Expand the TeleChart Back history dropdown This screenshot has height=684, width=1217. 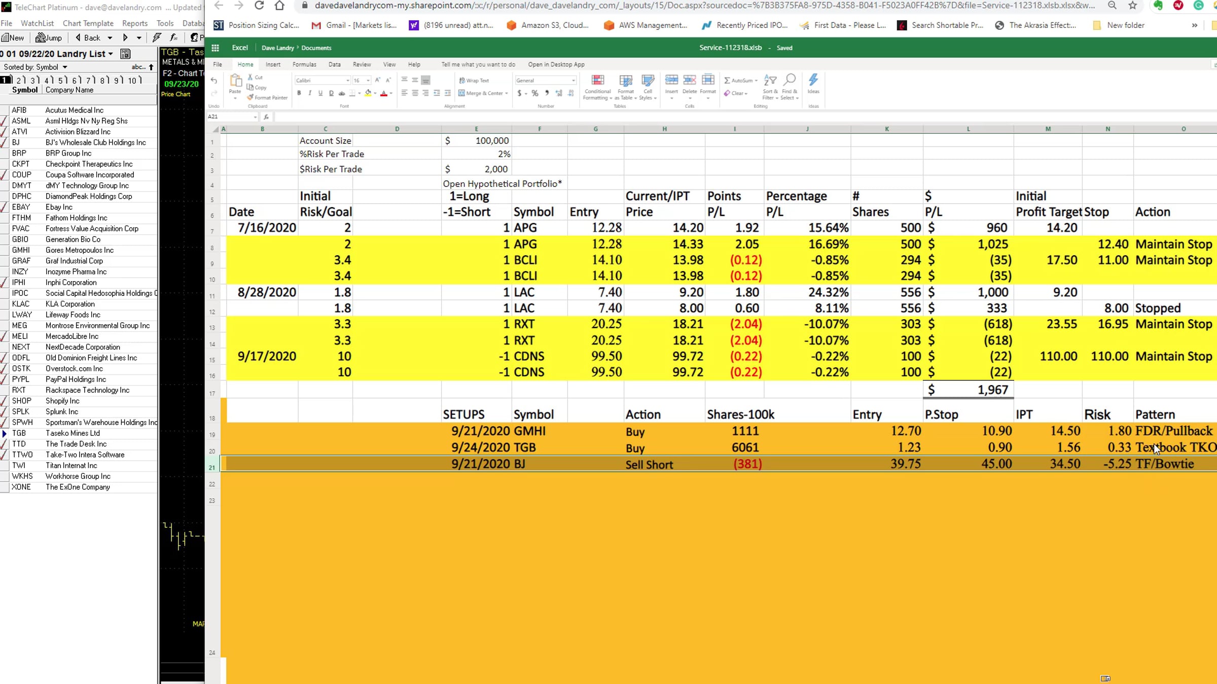[x=110, y=37]
